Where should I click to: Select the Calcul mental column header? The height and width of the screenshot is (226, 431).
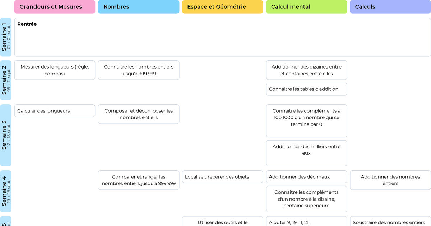click(306, 7)
